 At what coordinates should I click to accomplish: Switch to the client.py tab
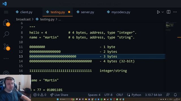click(26, 12)
